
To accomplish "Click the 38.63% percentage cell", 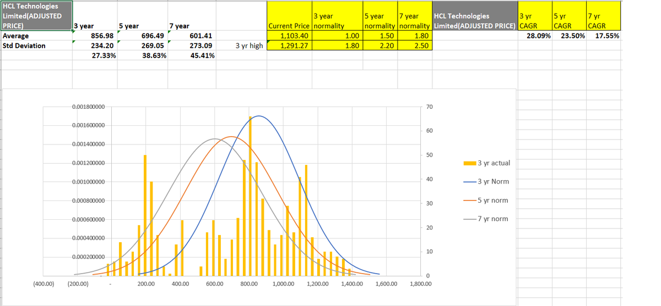I will pyautogui.click(x=143, y=56).
